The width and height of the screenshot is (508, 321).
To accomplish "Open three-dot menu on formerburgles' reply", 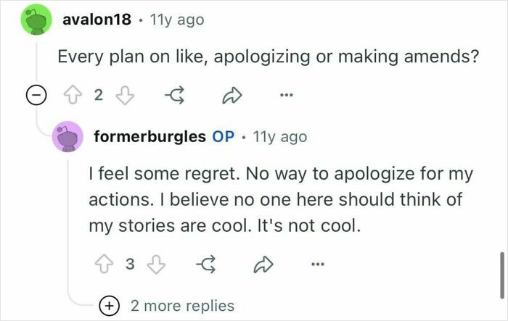I will (318, 264).
